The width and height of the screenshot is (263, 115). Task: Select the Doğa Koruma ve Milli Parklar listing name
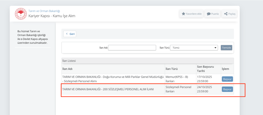[x=112, y=79]
